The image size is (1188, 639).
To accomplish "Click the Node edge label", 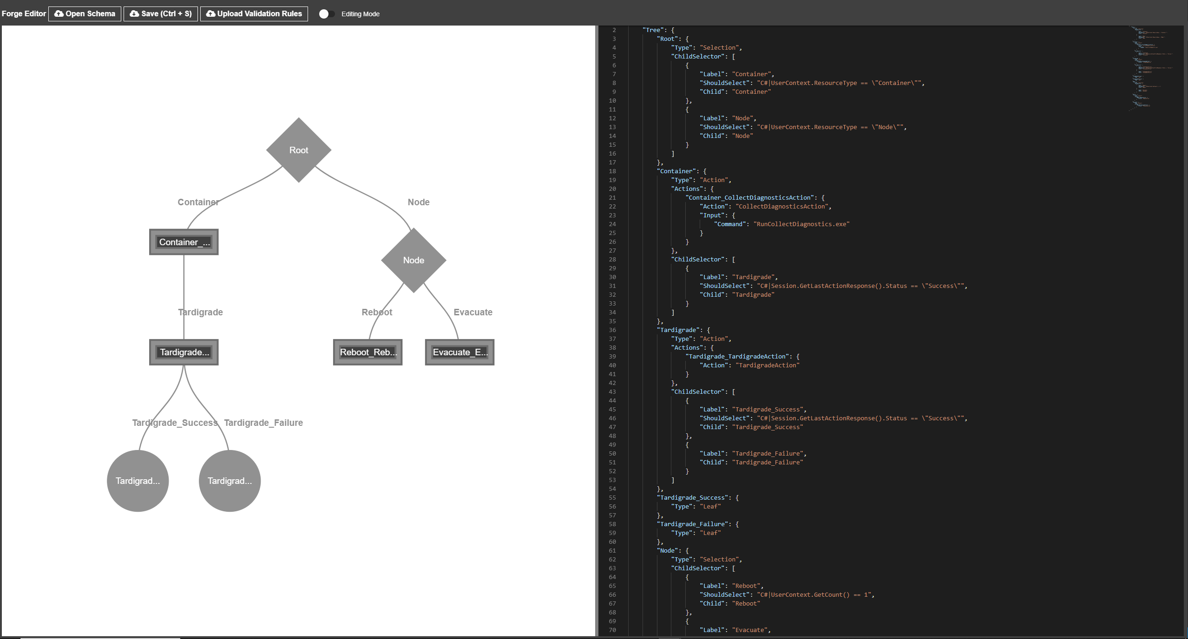I will [419, 202].
